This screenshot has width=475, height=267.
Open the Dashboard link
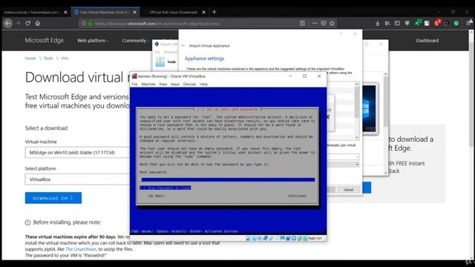tap(427, 41)
